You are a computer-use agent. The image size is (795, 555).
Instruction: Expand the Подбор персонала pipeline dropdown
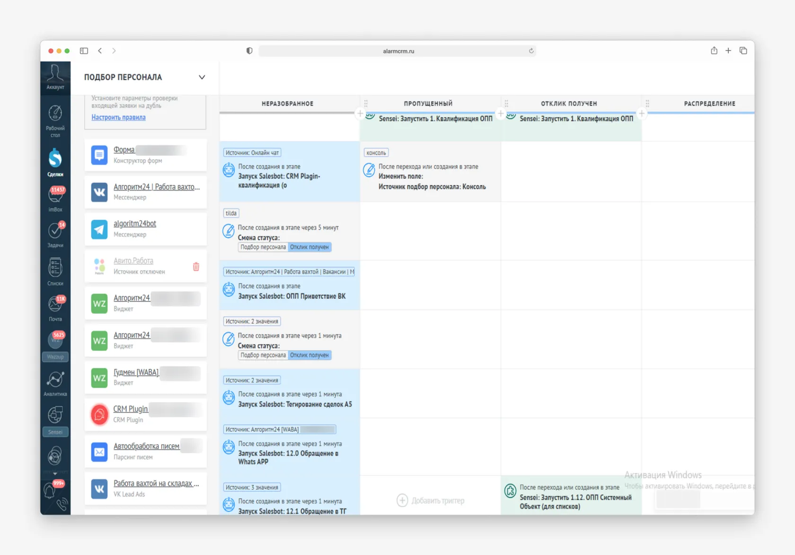pos(202,77)
